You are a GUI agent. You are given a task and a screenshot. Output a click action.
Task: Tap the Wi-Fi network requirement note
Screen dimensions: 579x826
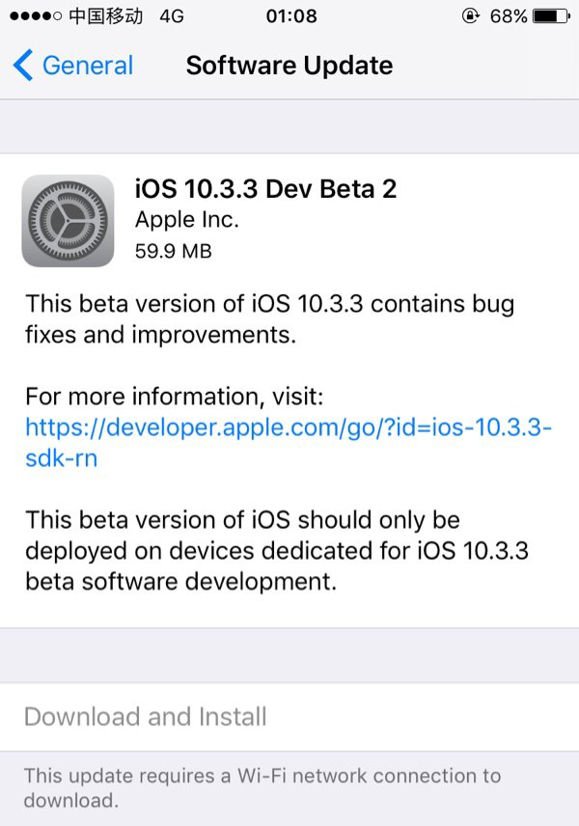(262, 787)
